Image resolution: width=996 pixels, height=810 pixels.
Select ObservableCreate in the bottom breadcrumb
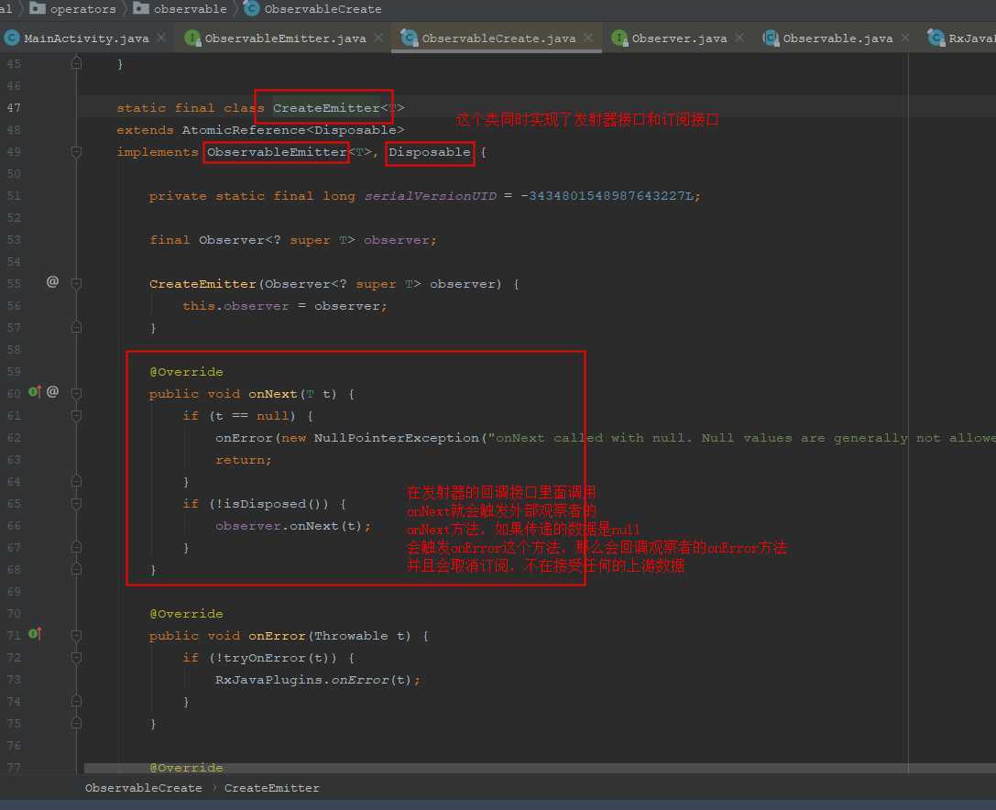[143, 788]
